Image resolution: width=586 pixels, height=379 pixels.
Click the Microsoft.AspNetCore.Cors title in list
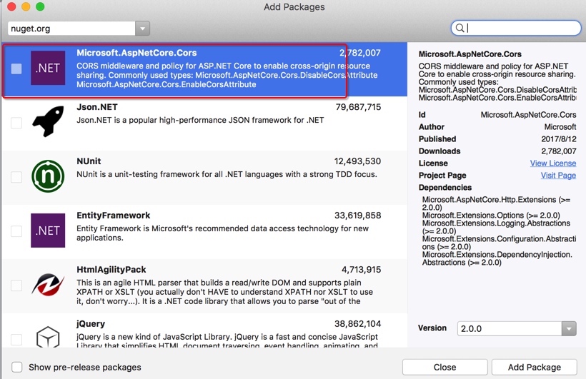coord(136,53)
